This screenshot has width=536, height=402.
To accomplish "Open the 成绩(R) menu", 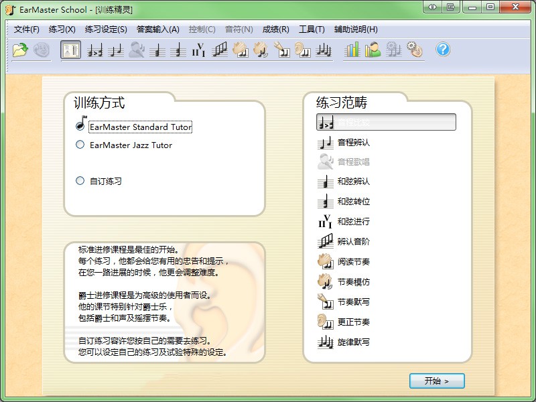I will (275, 29).
